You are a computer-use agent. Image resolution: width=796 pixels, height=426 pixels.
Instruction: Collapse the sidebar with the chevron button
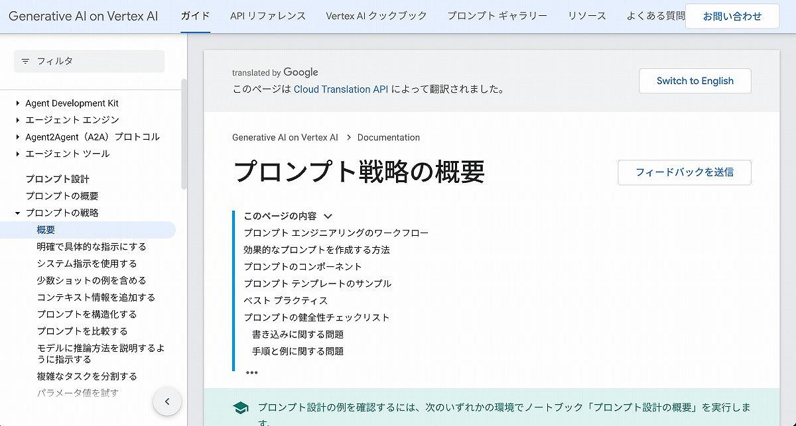(x=167, y=401)
